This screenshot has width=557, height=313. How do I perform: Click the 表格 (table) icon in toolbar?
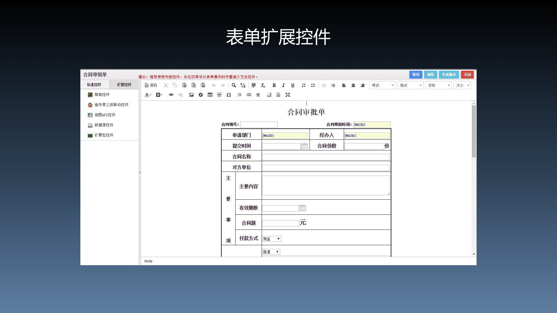[210, 95]
